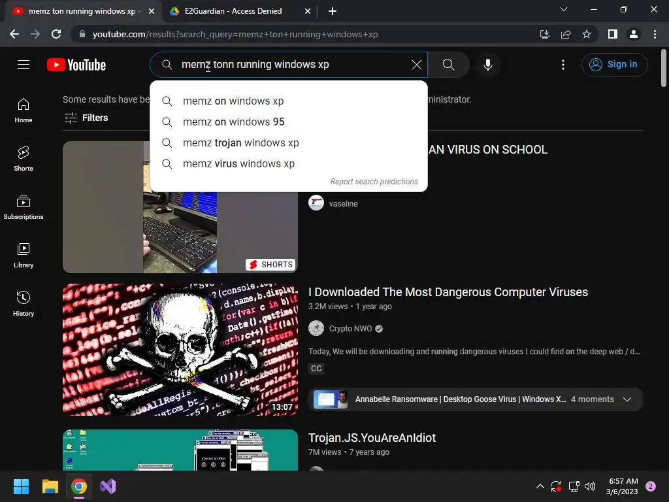
Task: Open the Crypto NWO channel avatar
Action: 316,328
